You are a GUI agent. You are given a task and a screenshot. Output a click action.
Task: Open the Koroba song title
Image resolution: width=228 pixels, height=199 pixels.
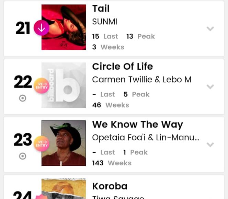coord(110,186)
